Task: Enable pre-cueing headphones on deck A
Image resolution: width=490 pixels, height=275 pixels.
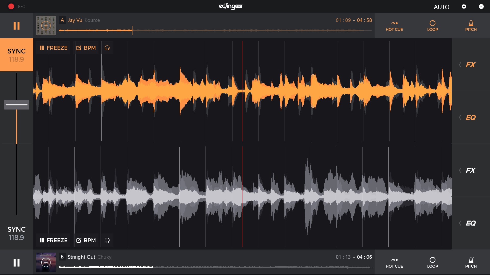Action: [107, 48]
